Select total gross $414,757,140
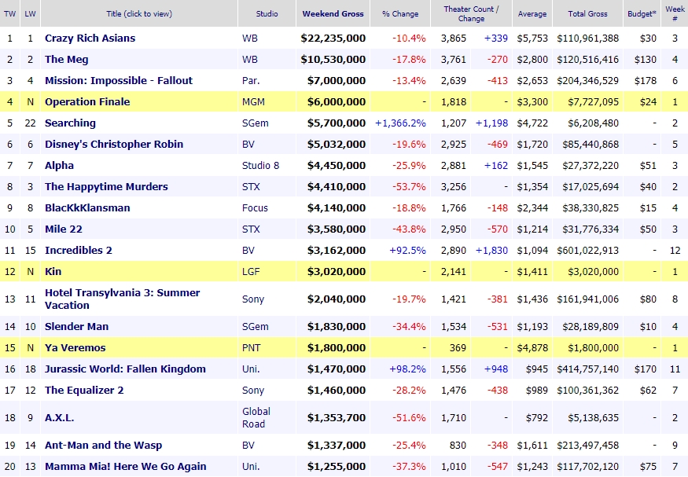The image size is (688, 477). pyautogui.click(x=588, y=369)
